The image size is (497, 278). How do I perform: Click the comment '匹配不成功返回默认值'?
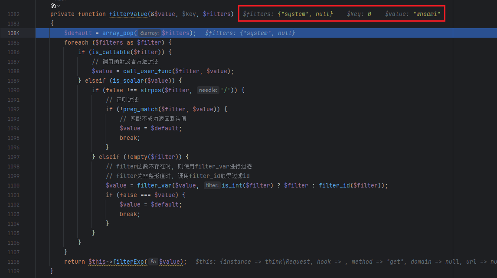tap(153, 119)
